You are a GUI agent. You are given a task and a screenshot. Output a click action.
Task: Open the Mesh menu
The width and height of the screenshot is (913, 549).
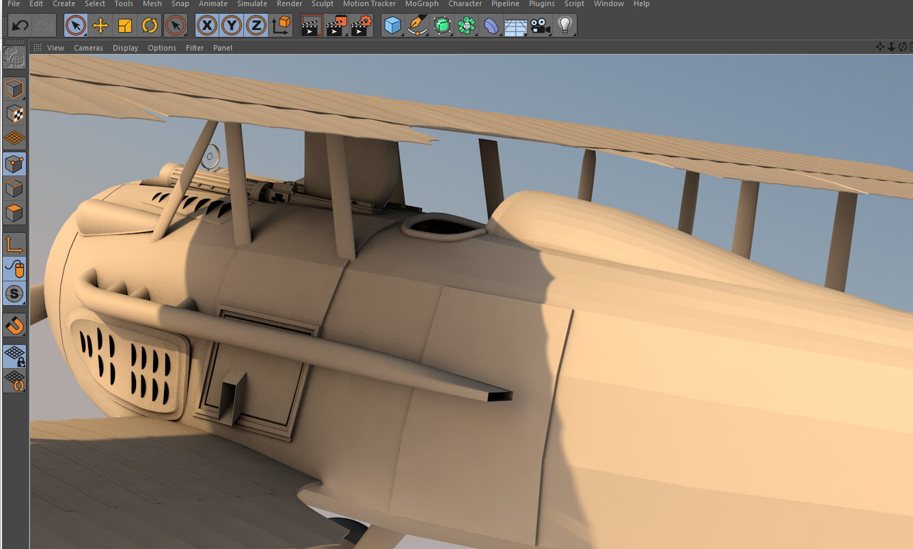(152, 4)
